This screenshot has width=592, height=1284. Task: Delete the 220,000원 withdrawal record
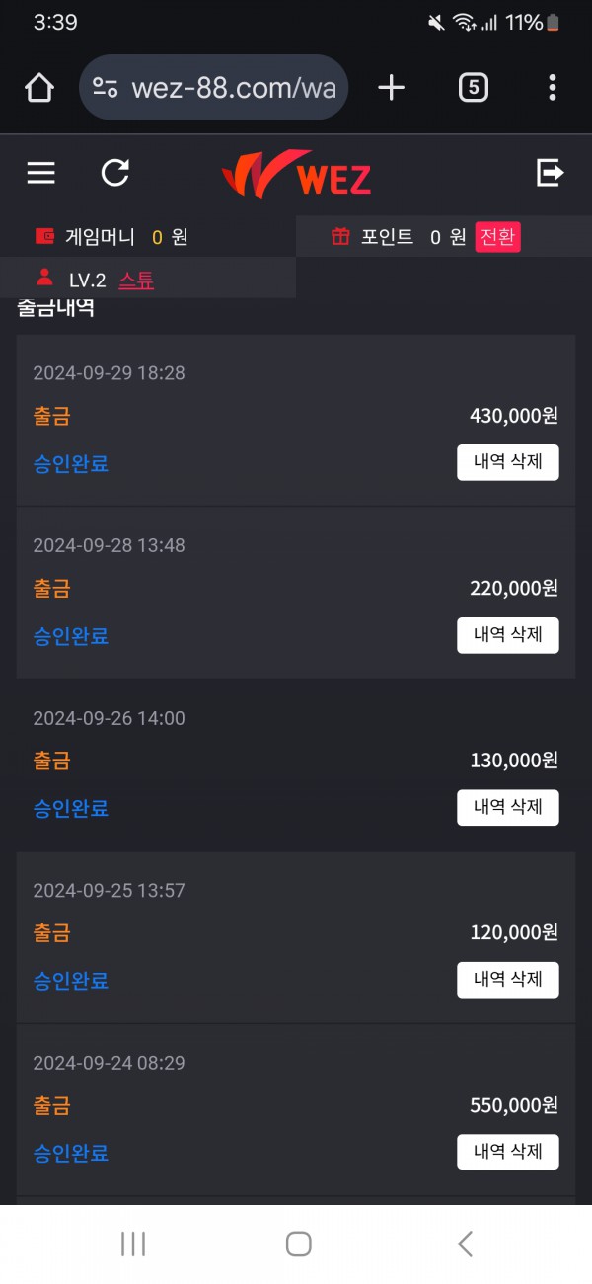(x=507, y=635)
